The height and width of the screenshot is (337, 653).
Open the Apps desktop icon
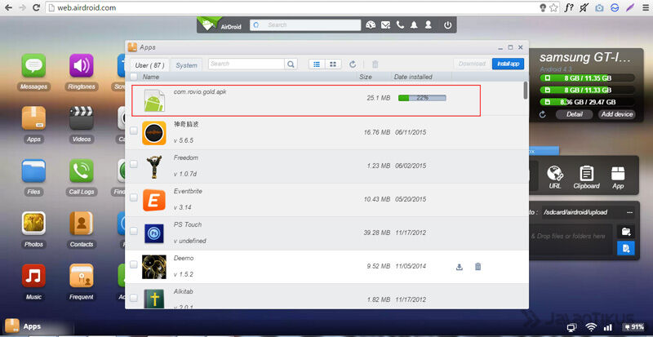coord(33,118)
